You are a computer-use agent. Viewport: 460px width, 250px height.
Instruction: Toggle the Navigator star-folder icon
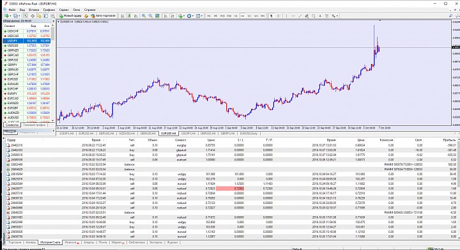(x=39, y=16)
